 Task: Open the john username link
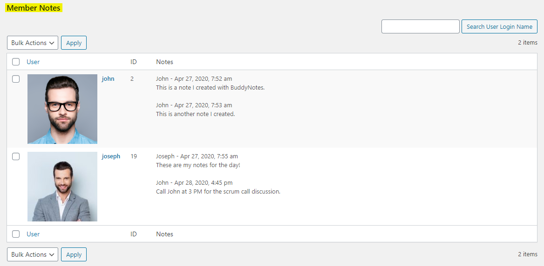(x=108, y=79)
